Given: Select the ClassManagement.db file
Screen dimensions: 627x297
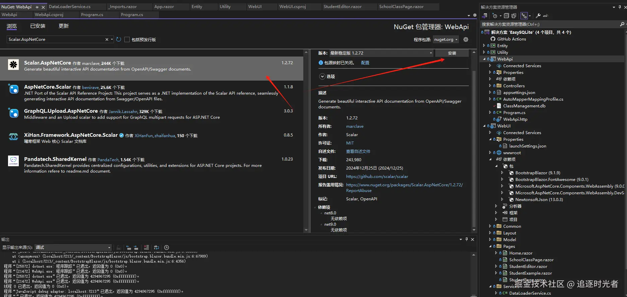Looking at the screenshot, I should point(524,106).
